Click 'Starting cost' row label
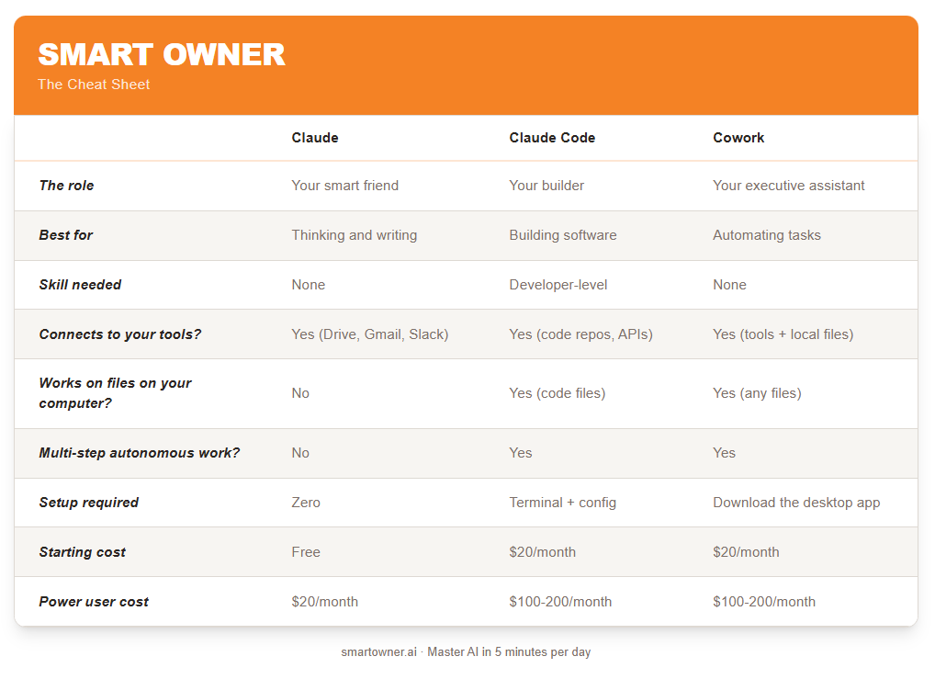This screenshot has width=935, height=679. tap(83, 552)
